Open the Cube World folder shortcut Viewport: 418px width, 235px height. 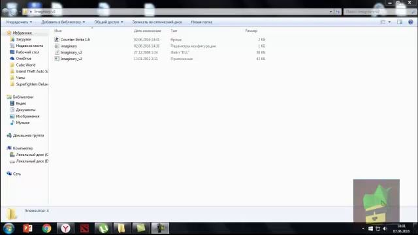point(25,65)
